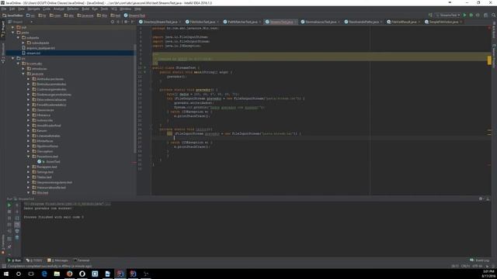Expand the subsubpasta folder node
This screenshot has width=497, height=279.
pyautogui.click(x=23, y=43)
